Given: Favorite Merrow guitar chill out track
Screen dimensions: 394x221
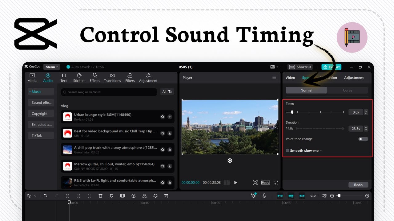Looking at the screenshot, I should pyautogui.click(x=163, y=166).
